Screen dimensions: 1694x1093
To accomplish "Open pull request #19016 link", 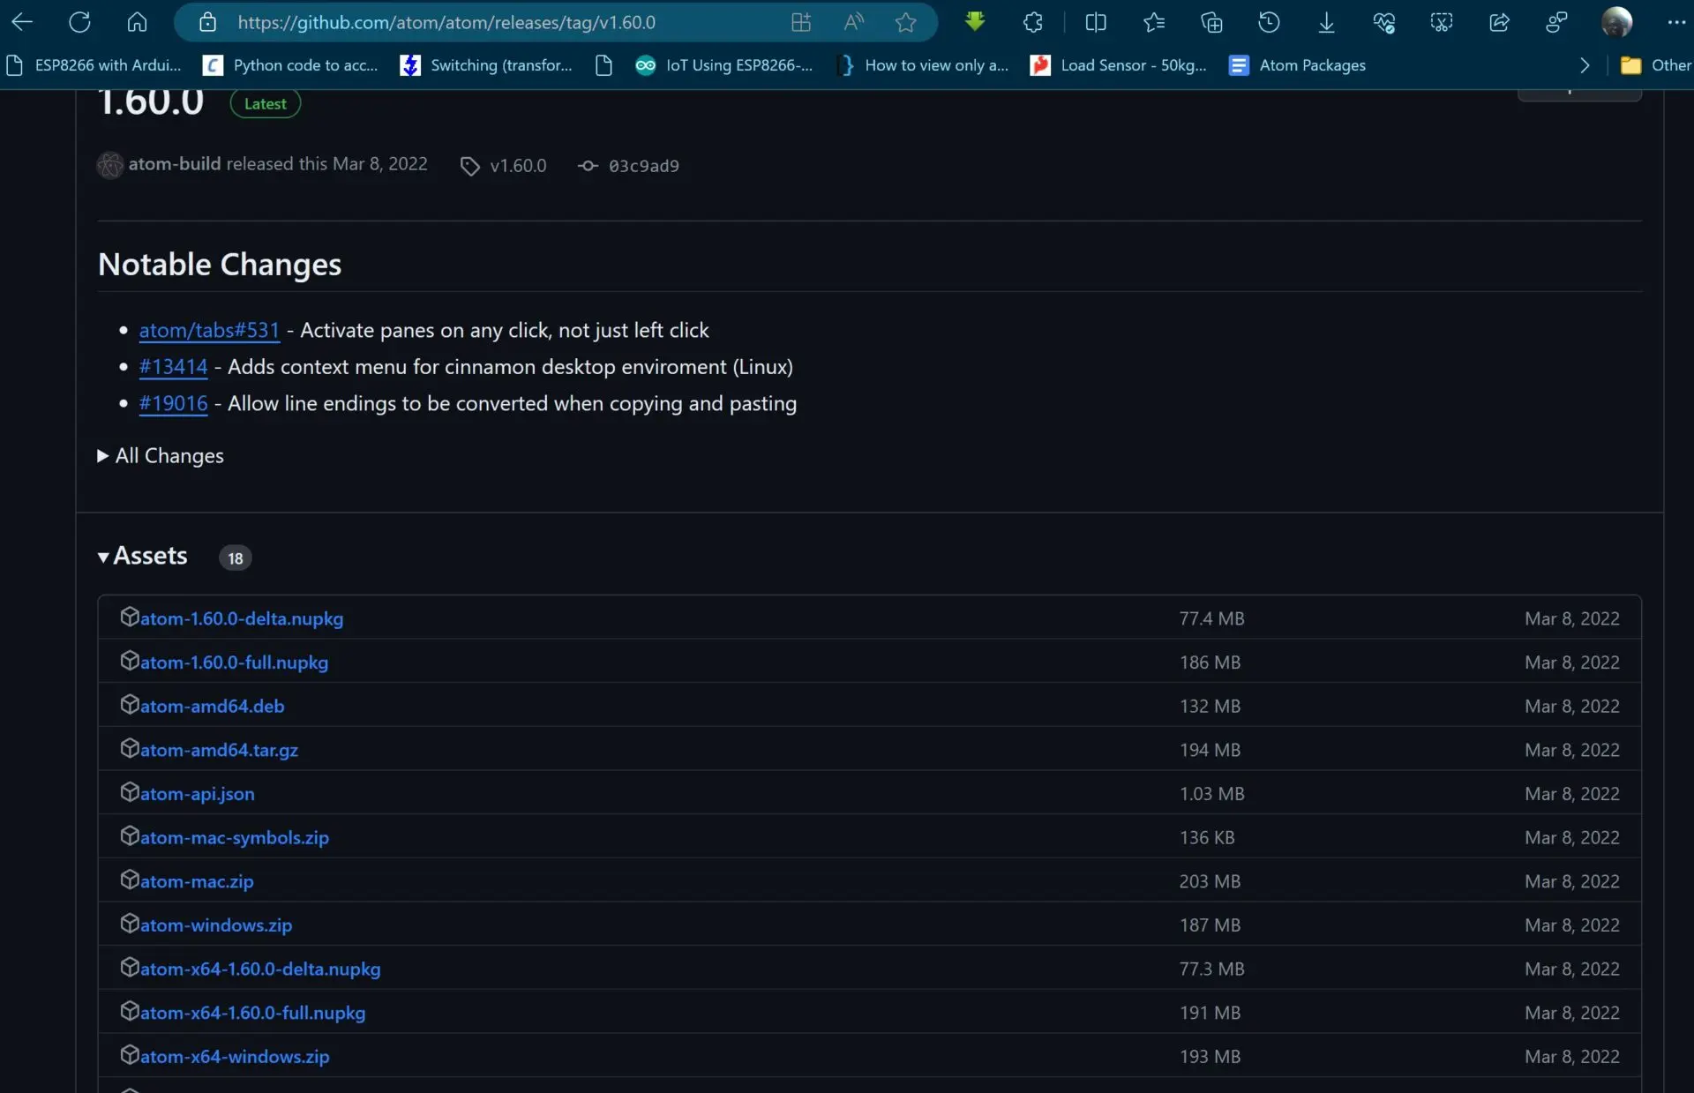I will click(x=173, y=404).
